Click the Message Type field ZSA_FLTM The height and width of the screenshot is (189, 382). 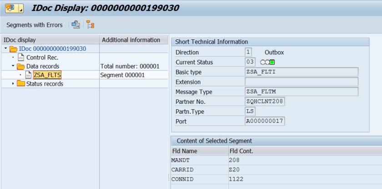coord(302,92)
